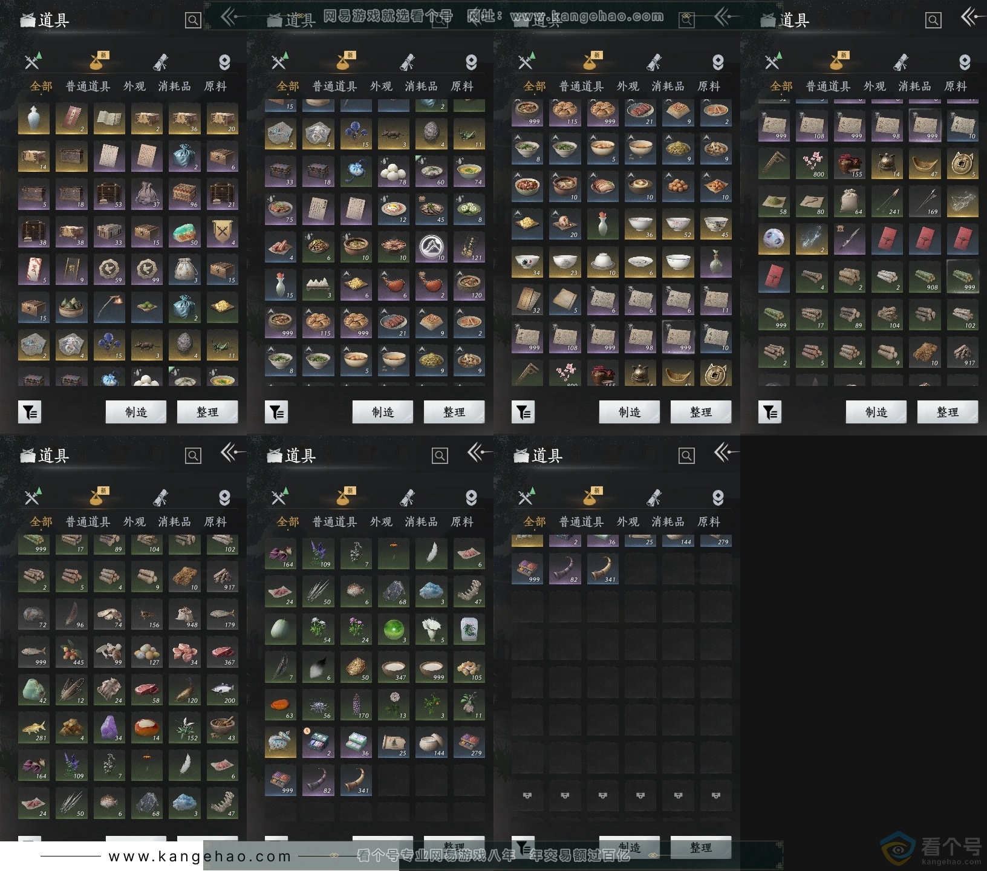Viewport: 987px width, 871px height.
Task: Collapse the top-right 道具 panel with the arrow
Action: pyautogui.click(x=972, y=18)
